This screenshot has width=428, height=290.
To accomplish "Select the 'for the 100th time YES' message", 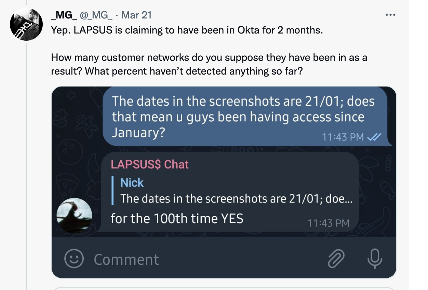I will pos(177,219).
